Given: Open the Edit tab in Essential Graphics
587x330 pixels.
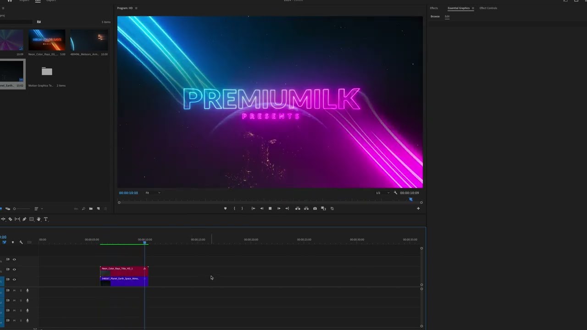Looking at the screenshot, I should [x=447, y=16].
